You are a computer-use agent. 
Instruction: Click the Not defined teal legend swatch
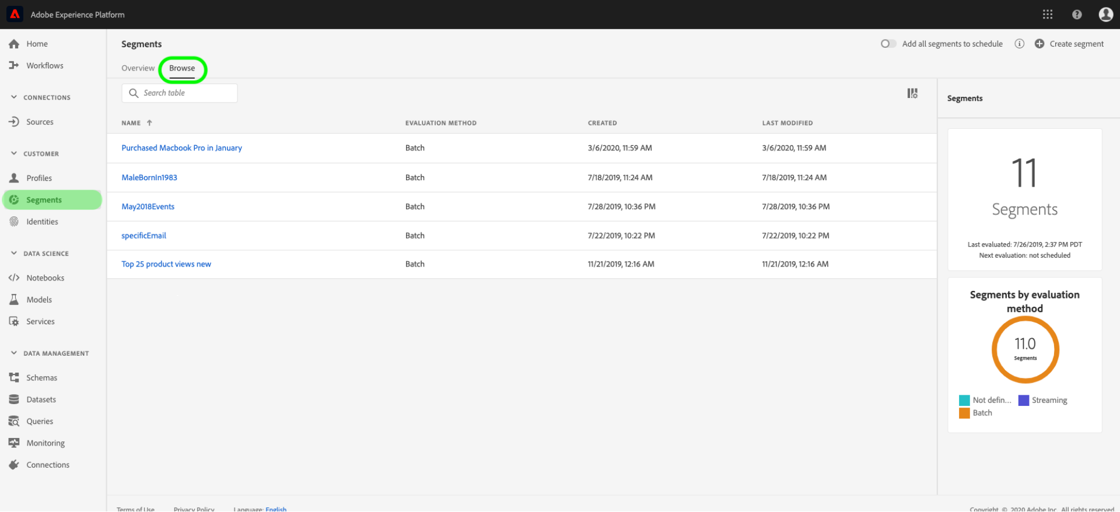coord(964,400)
